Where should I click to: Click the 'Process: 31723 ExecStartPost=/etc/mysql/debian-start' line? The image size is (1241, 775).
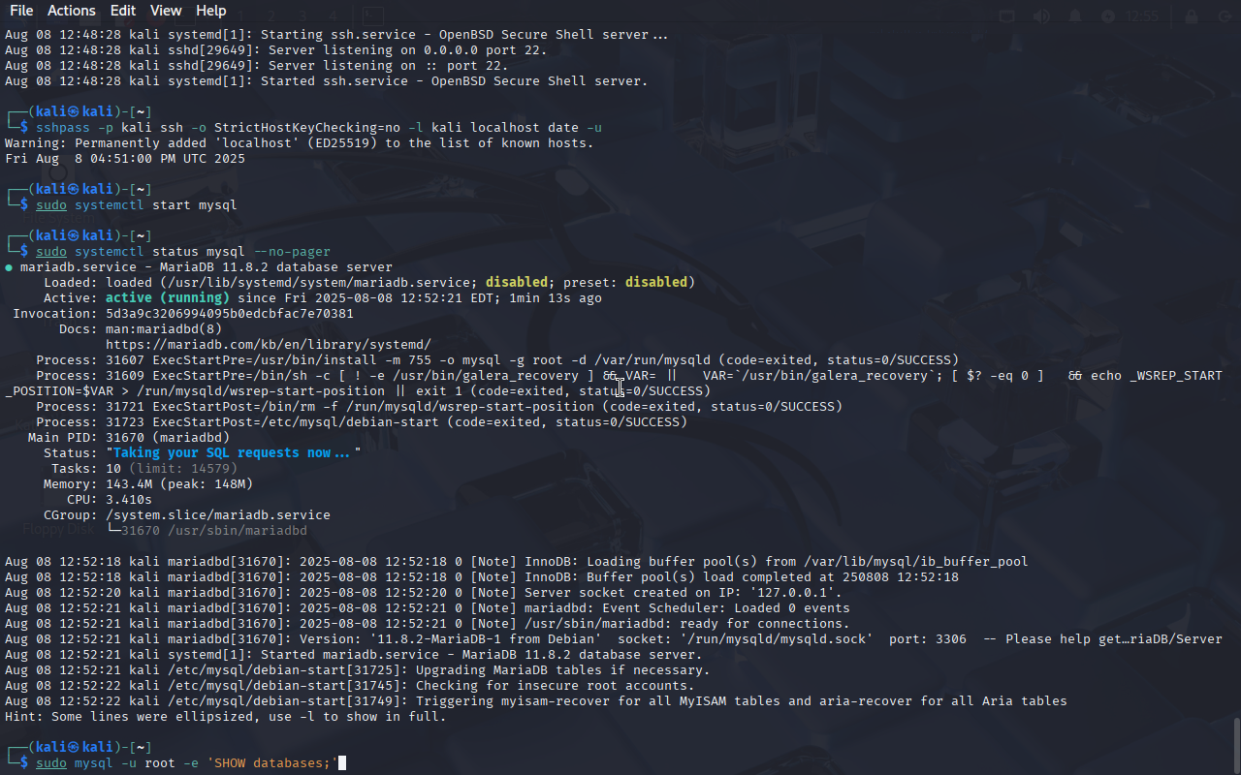pyautogui.click(x=362, y=421)
